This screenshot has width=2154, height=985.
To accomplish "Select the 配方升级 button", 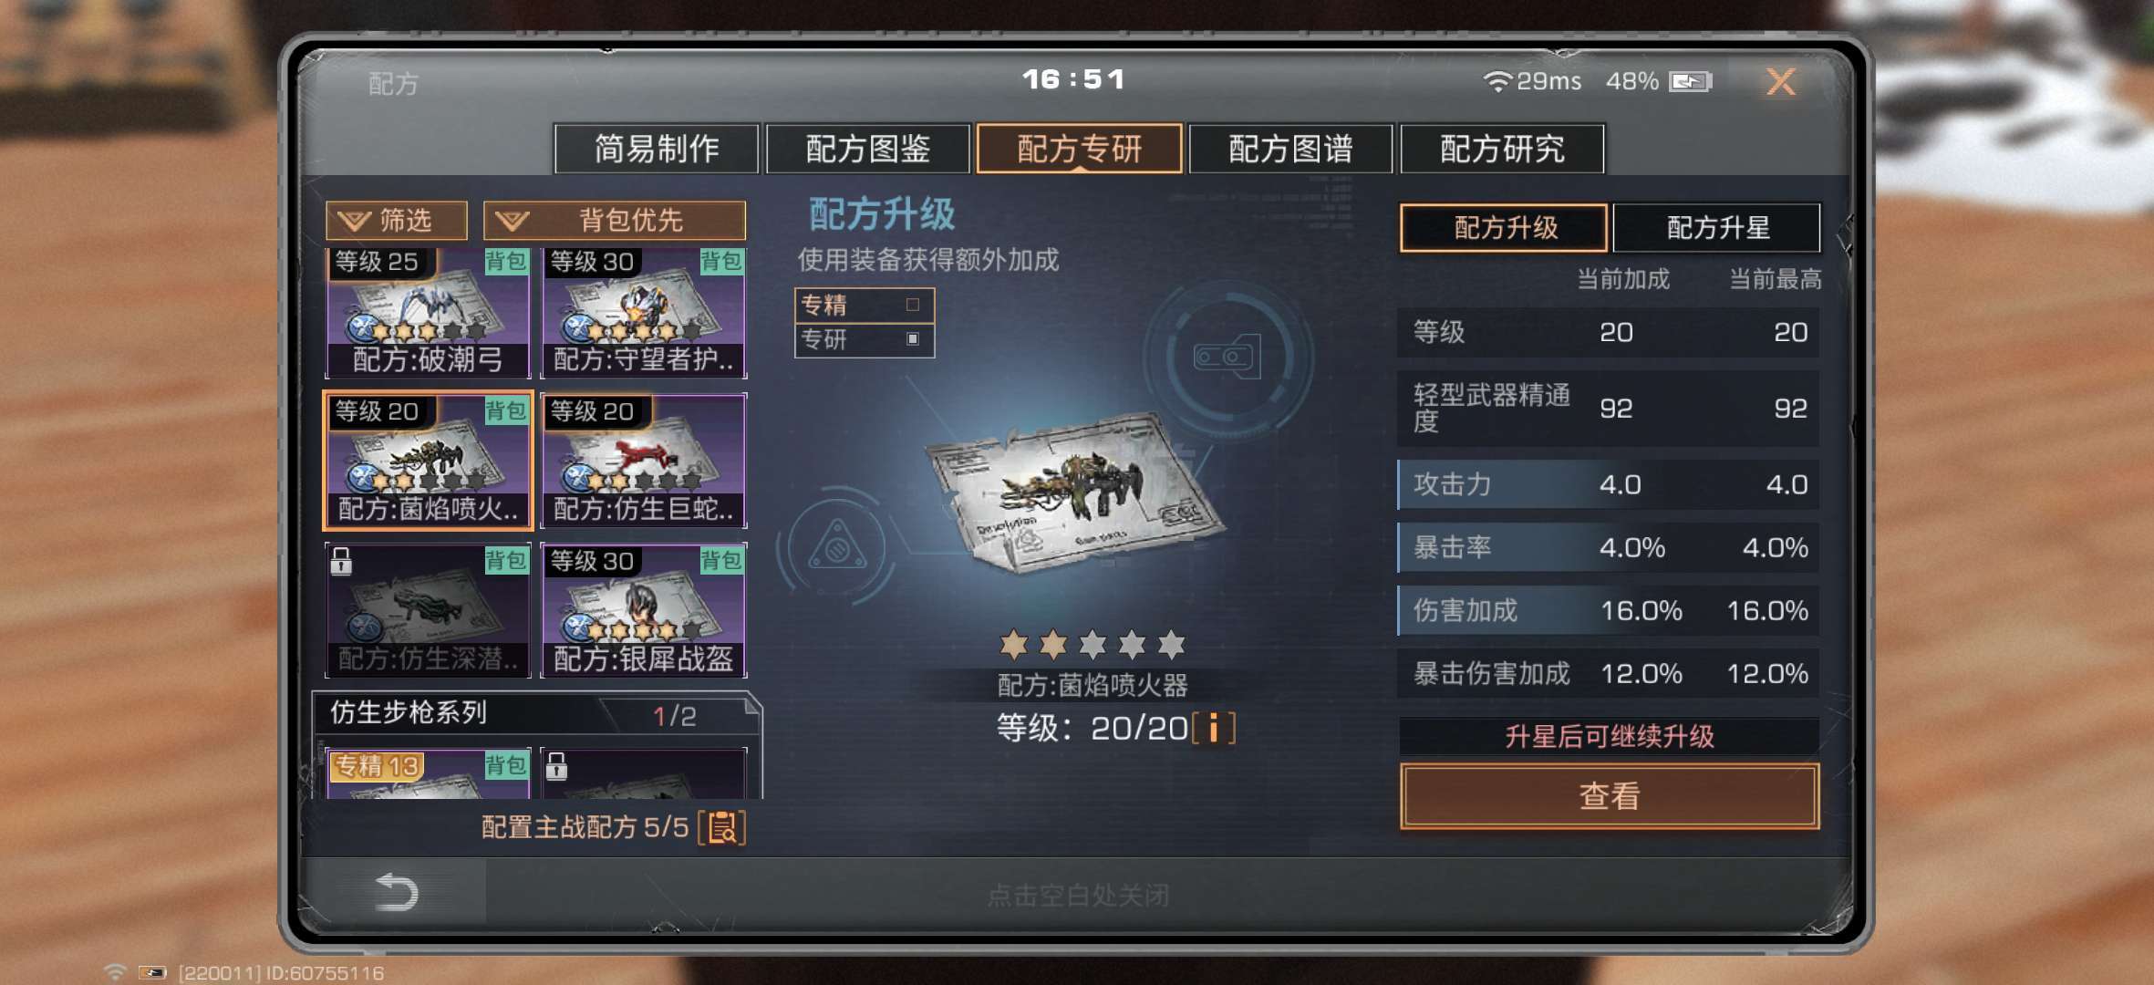I will click(1505, 227).
